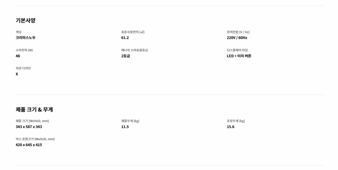Select the 15.6 packaging weight value
This screenshot has height=170, width=338.
point(230,127)
